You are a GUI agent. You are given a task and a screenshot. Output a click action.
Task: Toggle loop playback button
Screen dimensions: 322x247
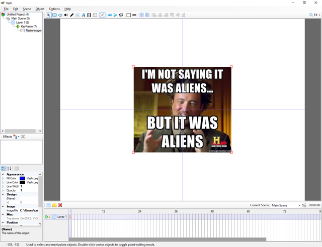click(121, 15)
